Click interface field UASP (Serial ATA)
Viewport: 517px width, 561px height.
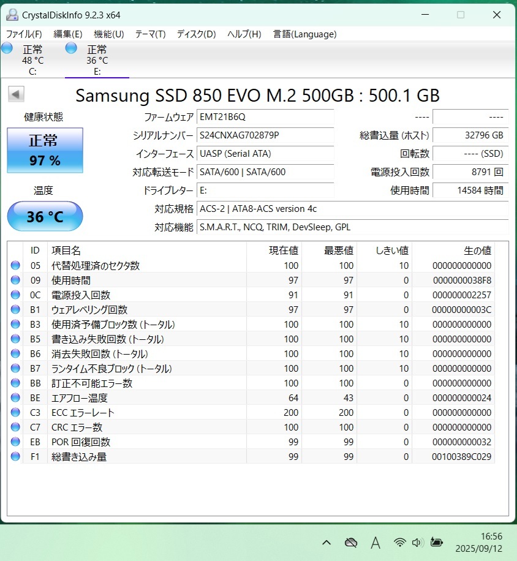coord(265,154)
